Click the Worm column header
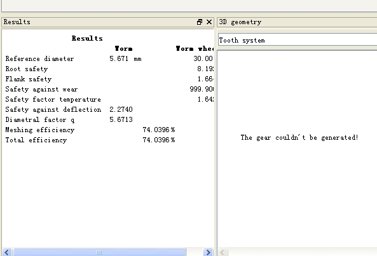377x256 pixels. (123, 49)
